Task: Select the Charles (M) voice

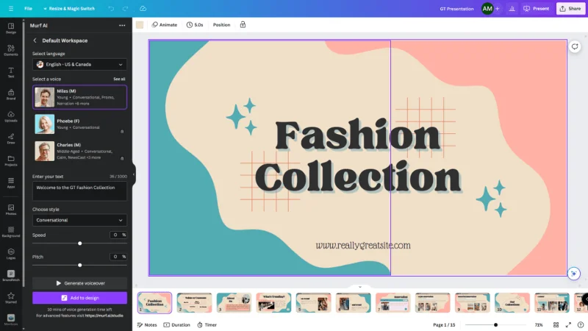Action: (79, 151)
